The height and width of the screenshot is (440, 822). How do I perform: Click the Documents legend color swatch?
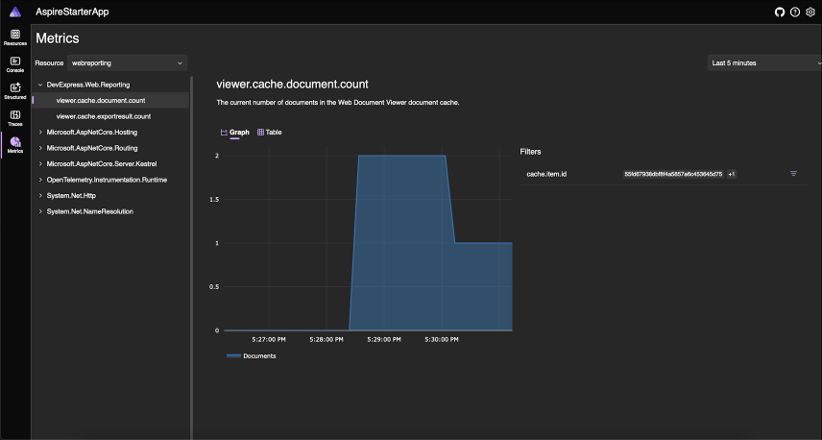(233, 355)
